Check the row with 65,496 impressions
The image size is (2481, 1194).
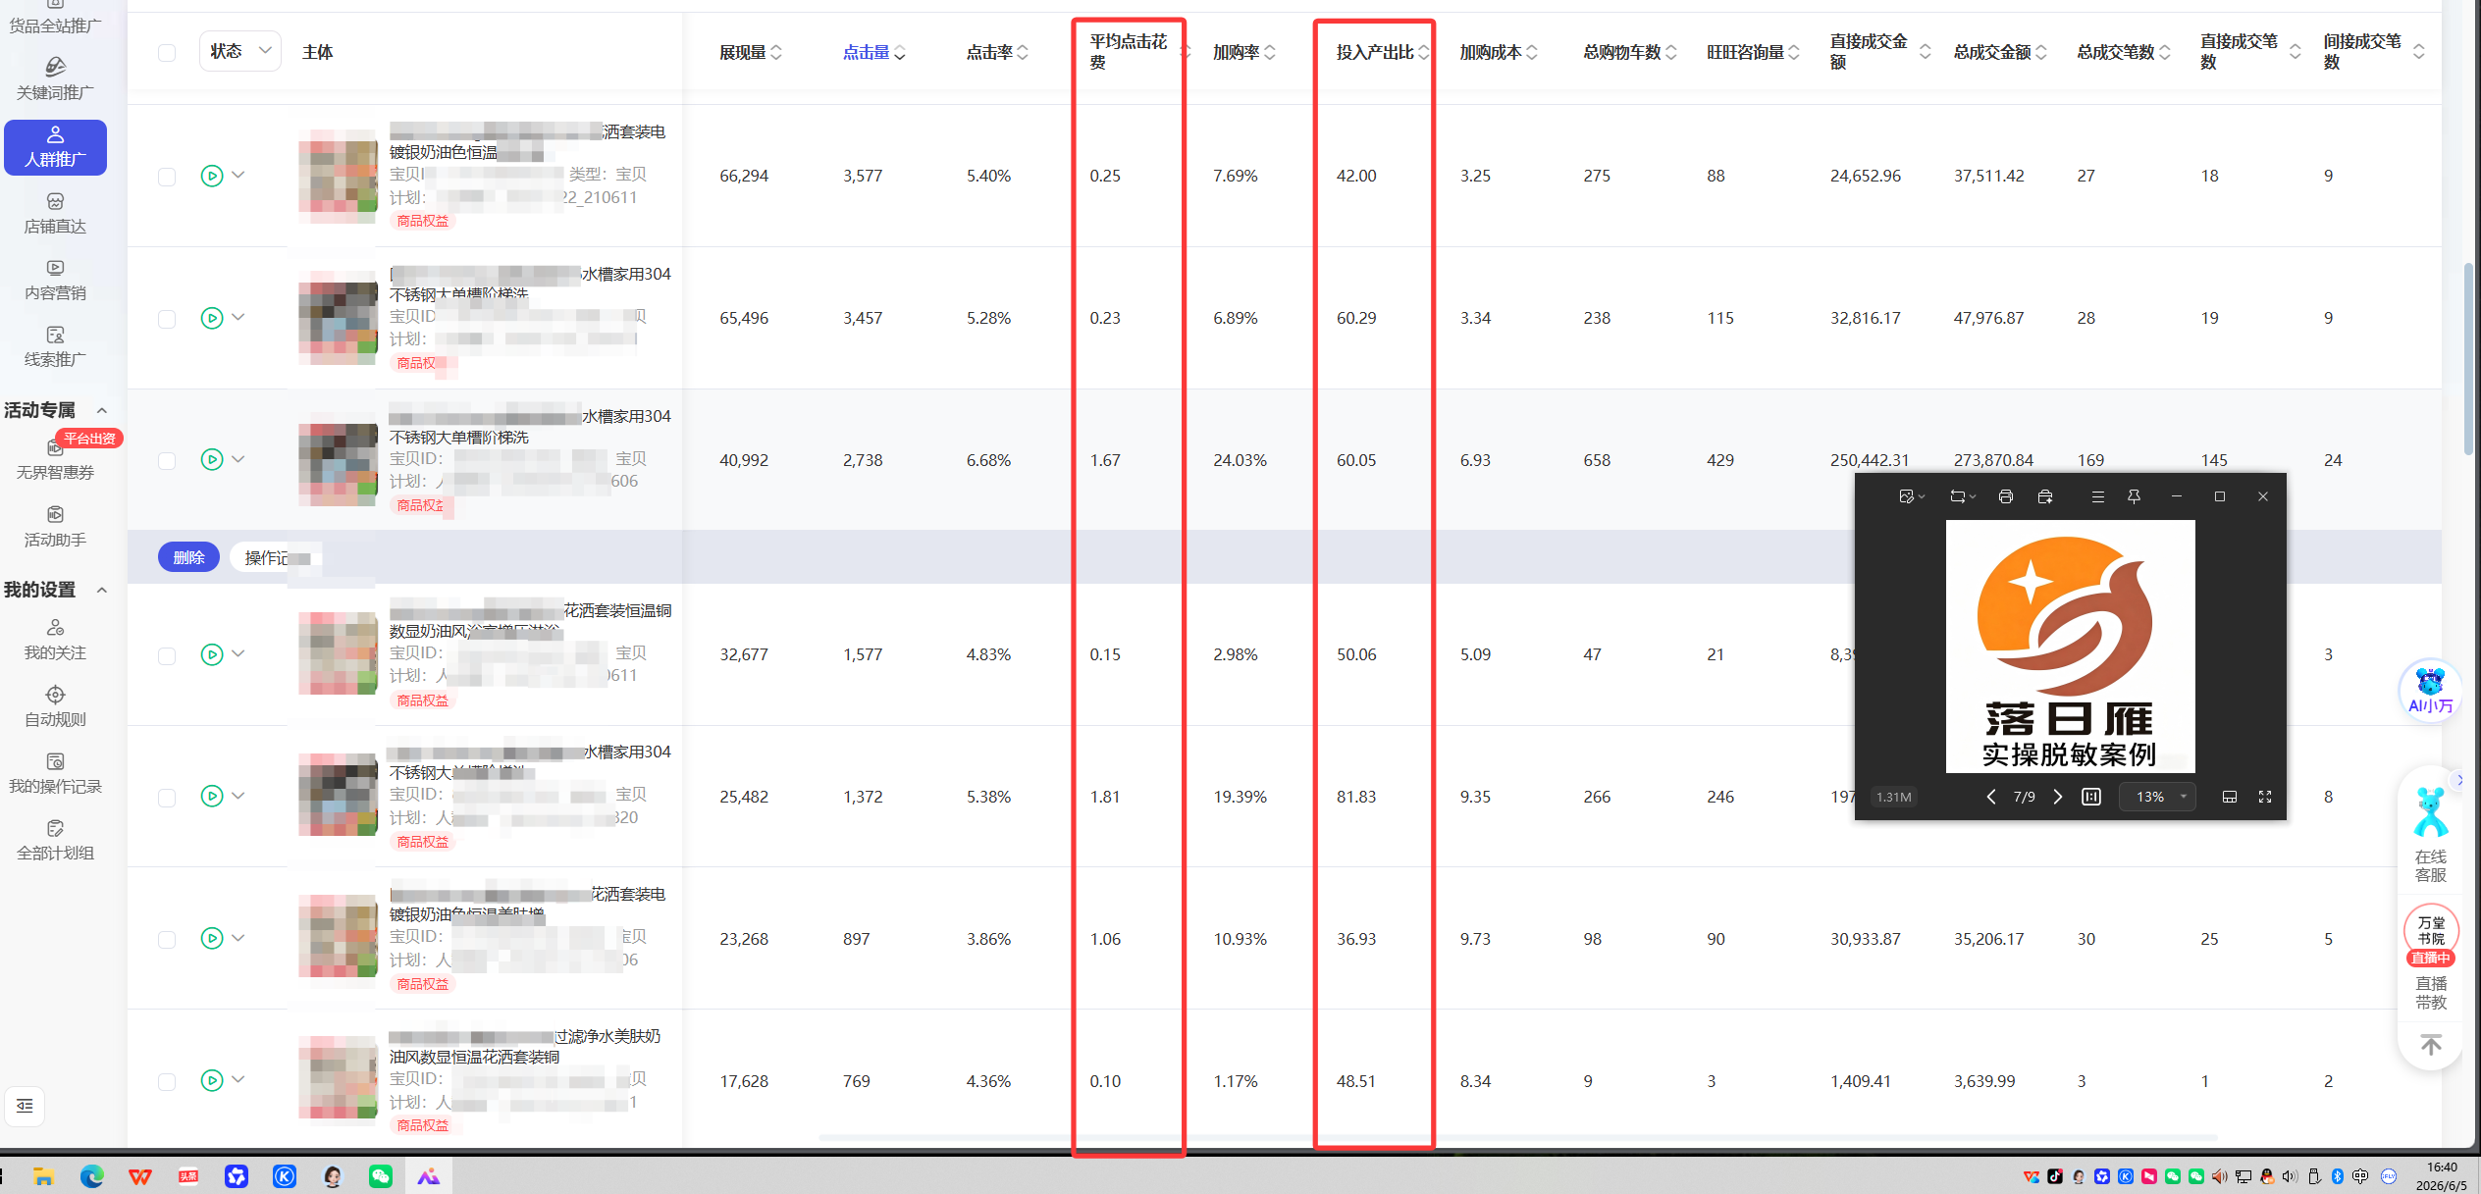pos(167,318)
